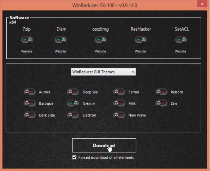Expand the WinReducer GUI Themes dropdown
Image resolution: width=210 pixels, height=171 pixels.
[x=103, y=72]
